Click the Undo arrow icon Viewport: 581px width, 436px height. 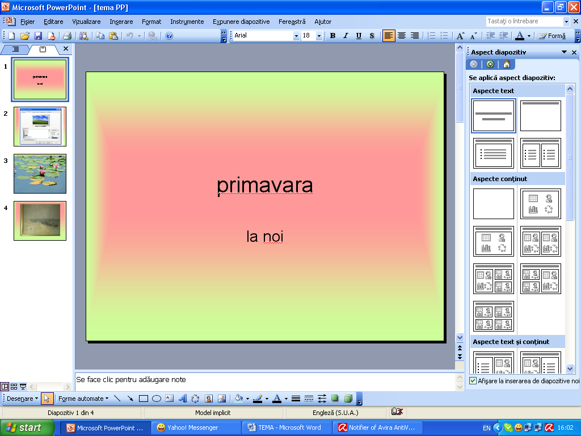pyautogui.click(x=130, y=36)
